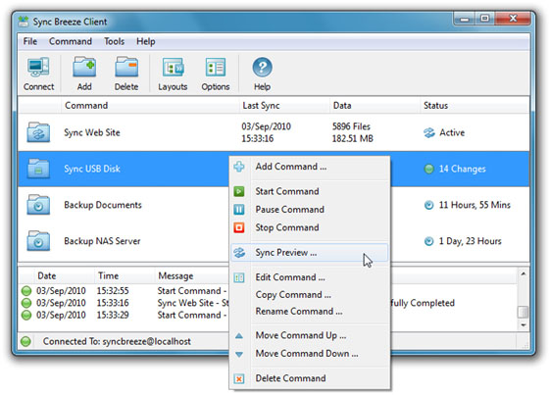Open the Tools menu
The width and height of the screenshot is (549, 395).
pyautogui.click(x=114, y=41)
